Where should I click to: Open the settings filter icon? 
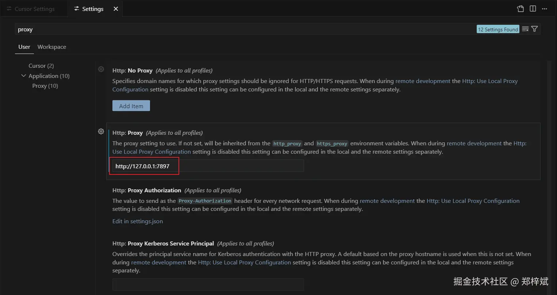point(535,29)
